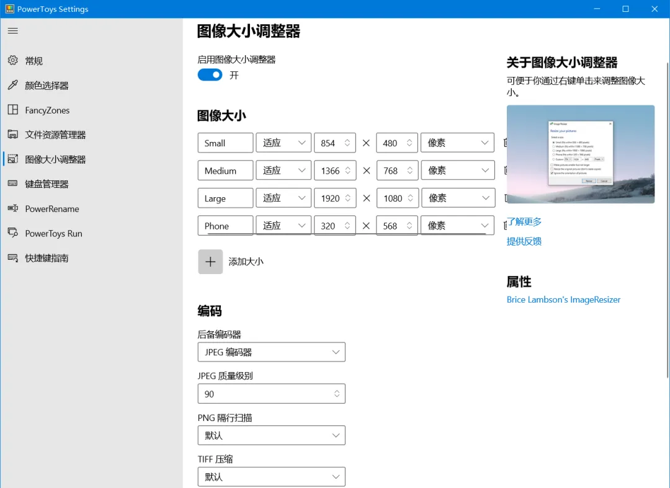This screenshot has height=488, width=670.
Task: Click the Medium width 1366 stepper arrows
Action: 347,171
